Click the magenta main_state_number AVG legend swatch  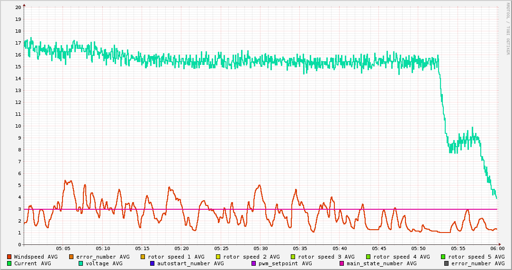pos(342,263)
